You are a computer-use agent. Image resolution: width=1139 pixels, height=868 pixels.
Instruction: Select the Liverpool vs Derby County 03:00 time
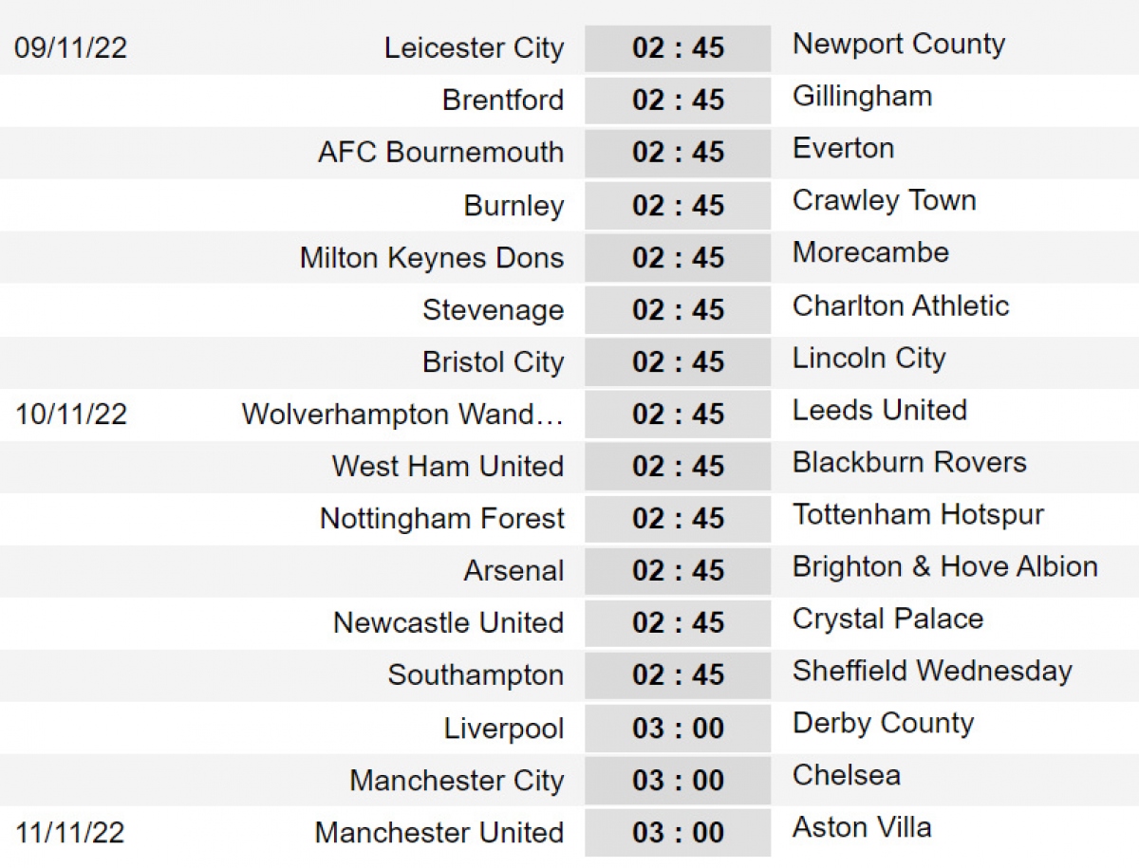[678, 729]
